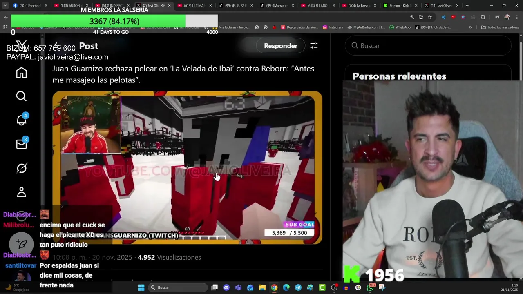
Task: Open the X Explore search icon in sidebar
Action: coord(21,96)
